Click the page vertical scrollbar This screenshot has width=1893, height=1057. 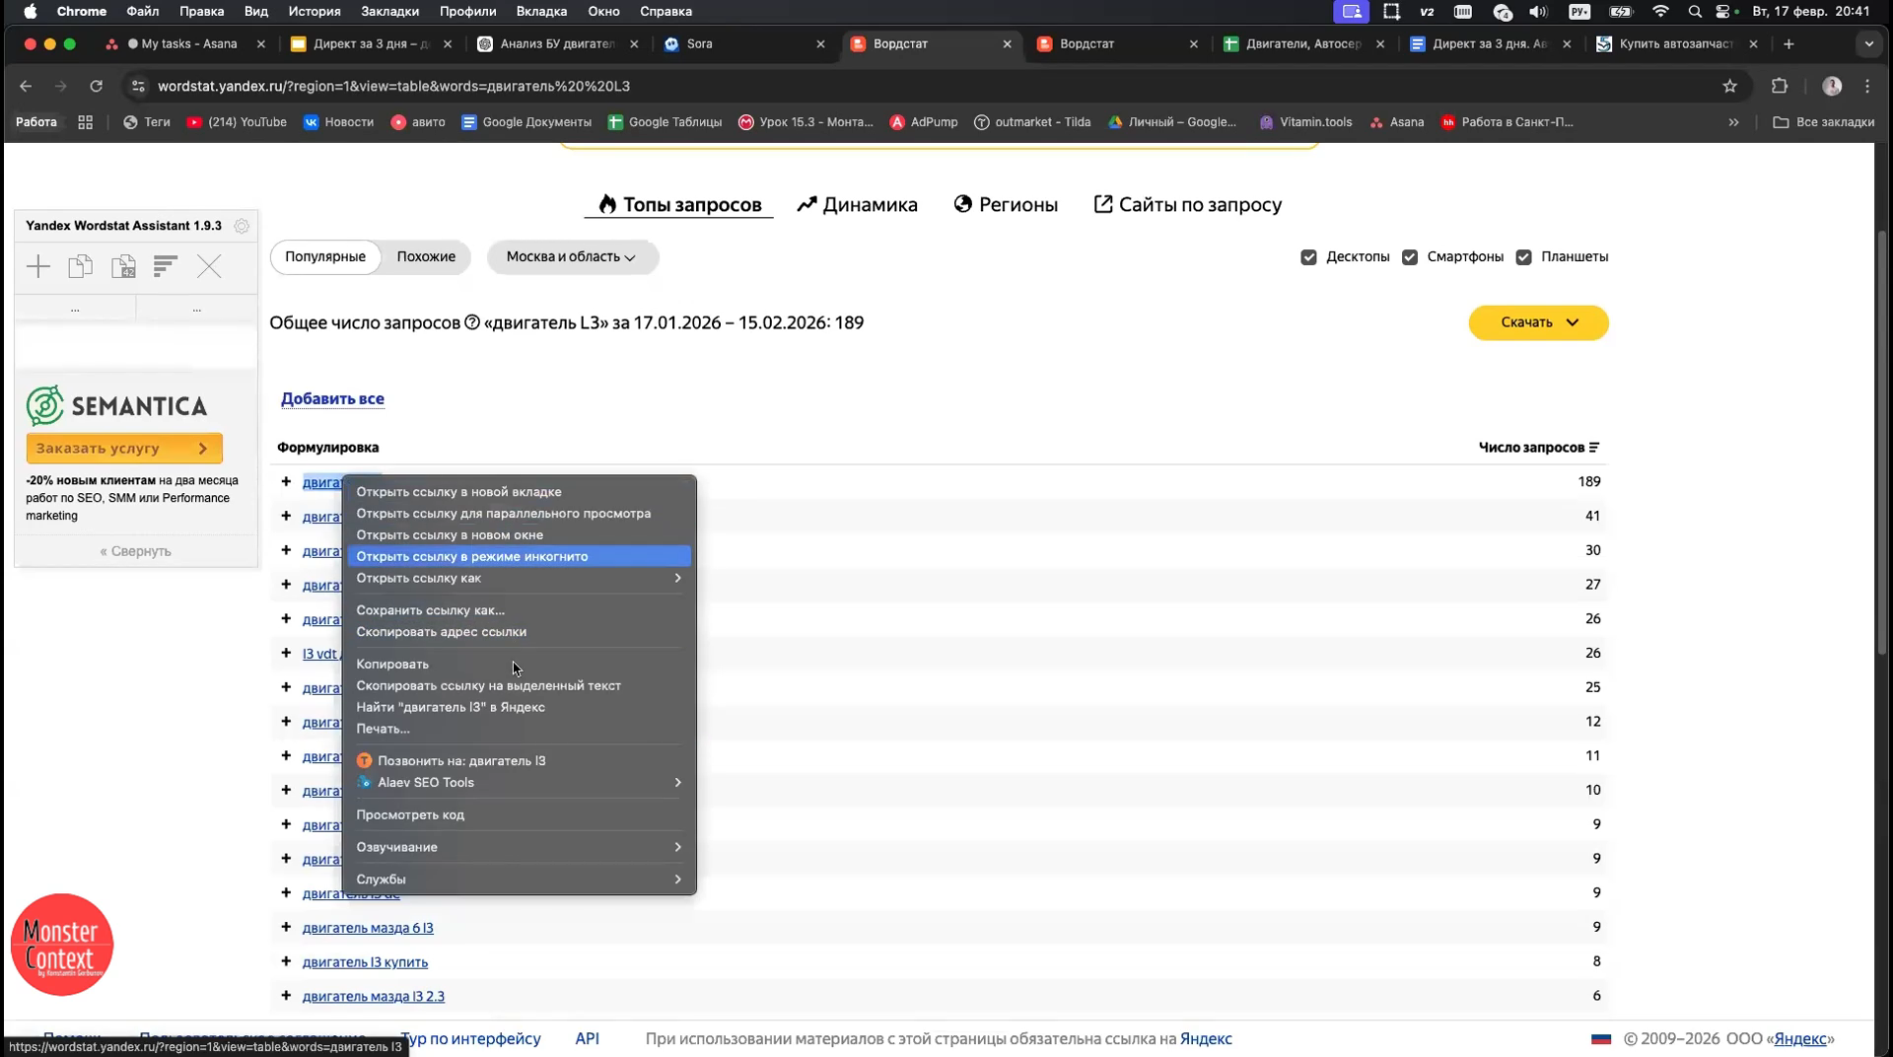click(x=1882, y=444)
